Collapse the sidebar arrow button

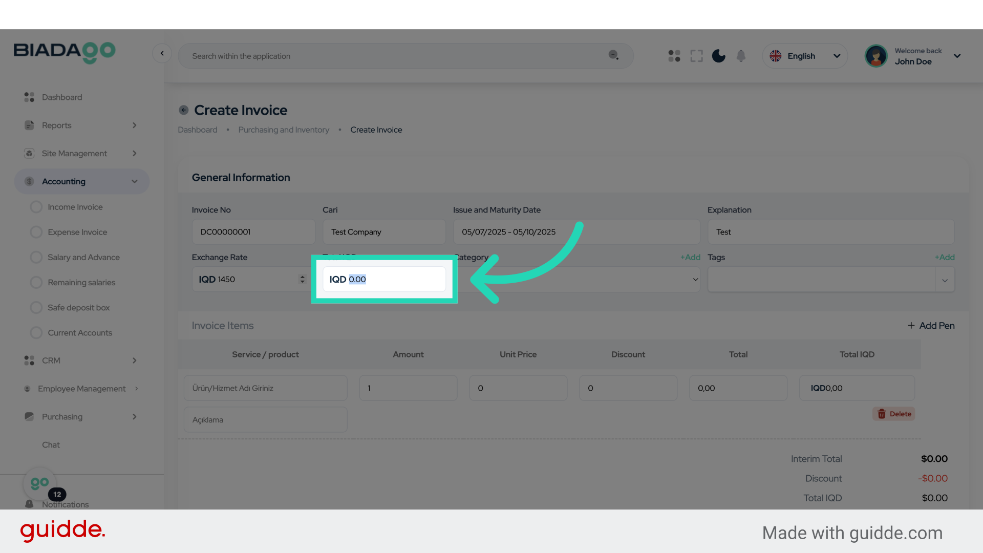162,53
